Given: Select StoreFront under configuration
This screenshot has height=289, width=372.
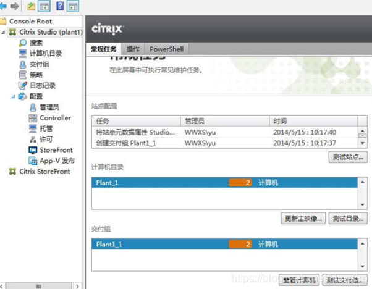Looking at the screenshot, I should [x=56, y=150].
